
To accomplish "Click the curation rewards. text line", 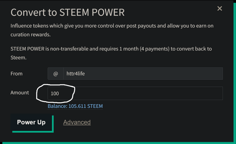I will pyautogui.click(x=30, y=35).
